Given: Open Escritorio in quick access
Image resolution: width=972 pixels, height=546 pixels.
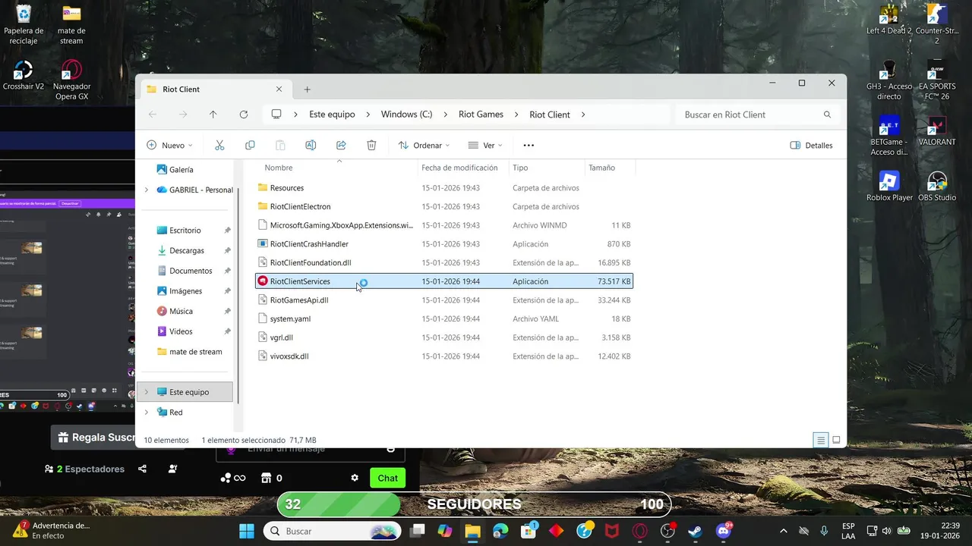Looking at the screenshot, I should point(185,230).
